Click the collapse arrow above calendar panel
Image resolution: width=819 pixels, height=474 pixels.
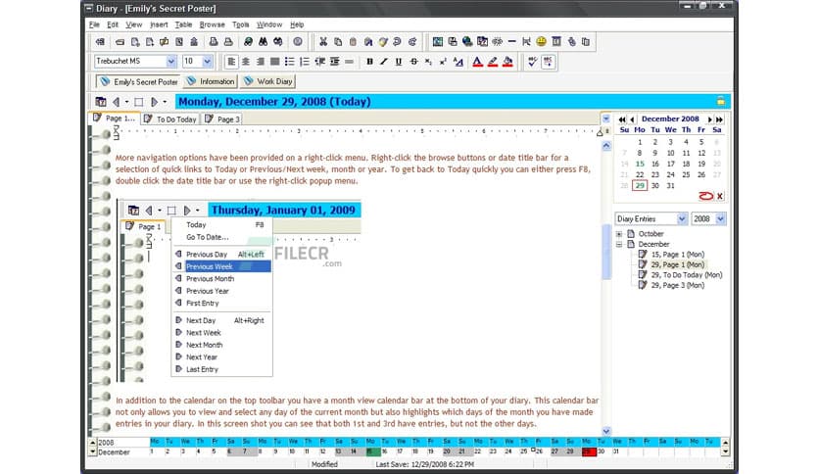point(605,119)
